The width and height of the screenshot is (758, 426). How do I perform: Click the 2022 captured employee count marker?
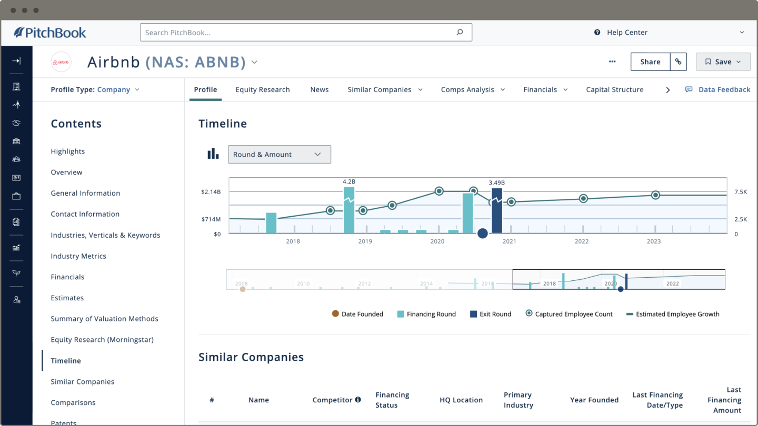pos(583,198)
